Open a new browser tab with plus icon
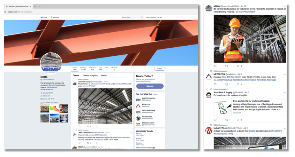295x157 pixels. pos(35,7)
